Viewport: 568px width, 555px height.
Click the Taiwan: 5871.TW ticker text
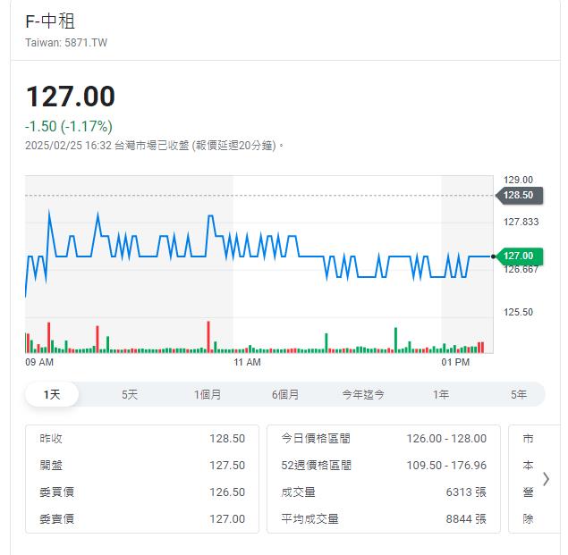pos(66,43)
